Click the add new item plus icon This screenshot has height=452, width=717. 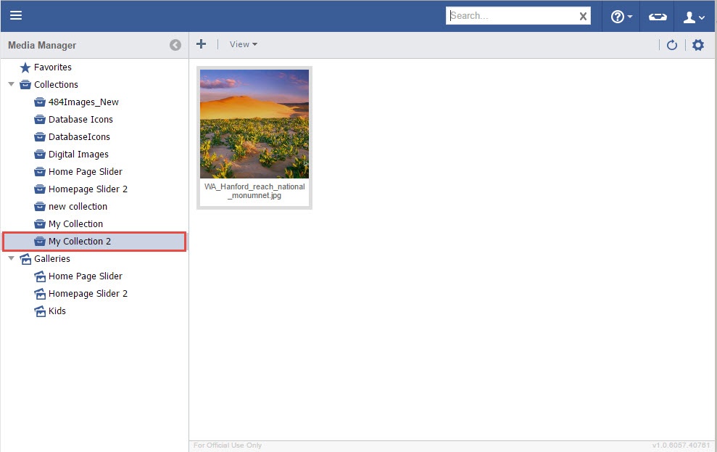click(x=202, y=44)
